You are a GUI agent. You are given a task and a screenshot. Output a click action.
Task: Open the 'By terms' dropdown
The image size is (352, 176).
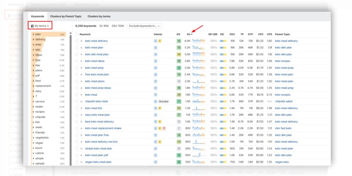click(x=40, y=26)
